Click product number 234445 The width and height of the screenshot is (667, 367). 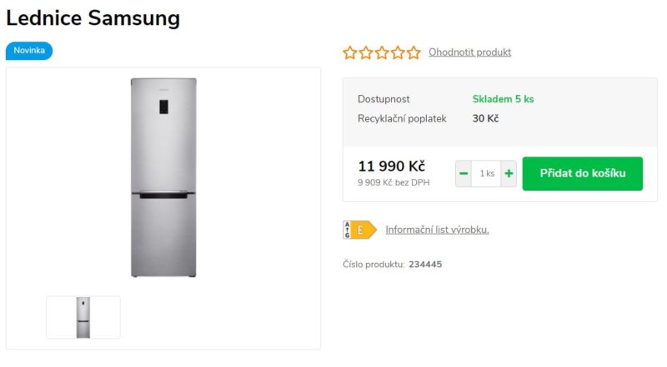(425, 264)
